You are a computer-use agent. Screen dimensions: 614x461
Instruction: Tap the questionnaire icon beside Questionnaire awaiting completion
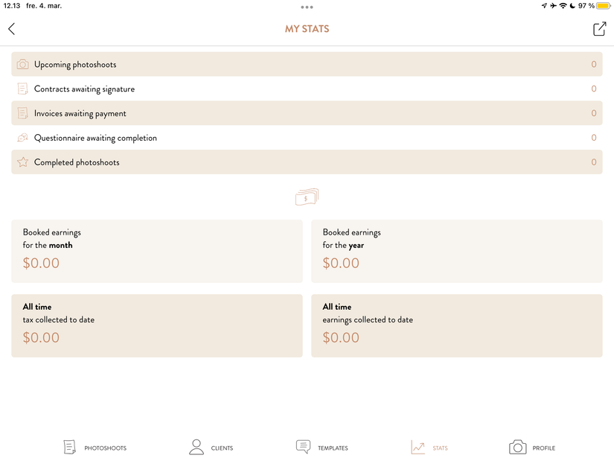[22, 138]
